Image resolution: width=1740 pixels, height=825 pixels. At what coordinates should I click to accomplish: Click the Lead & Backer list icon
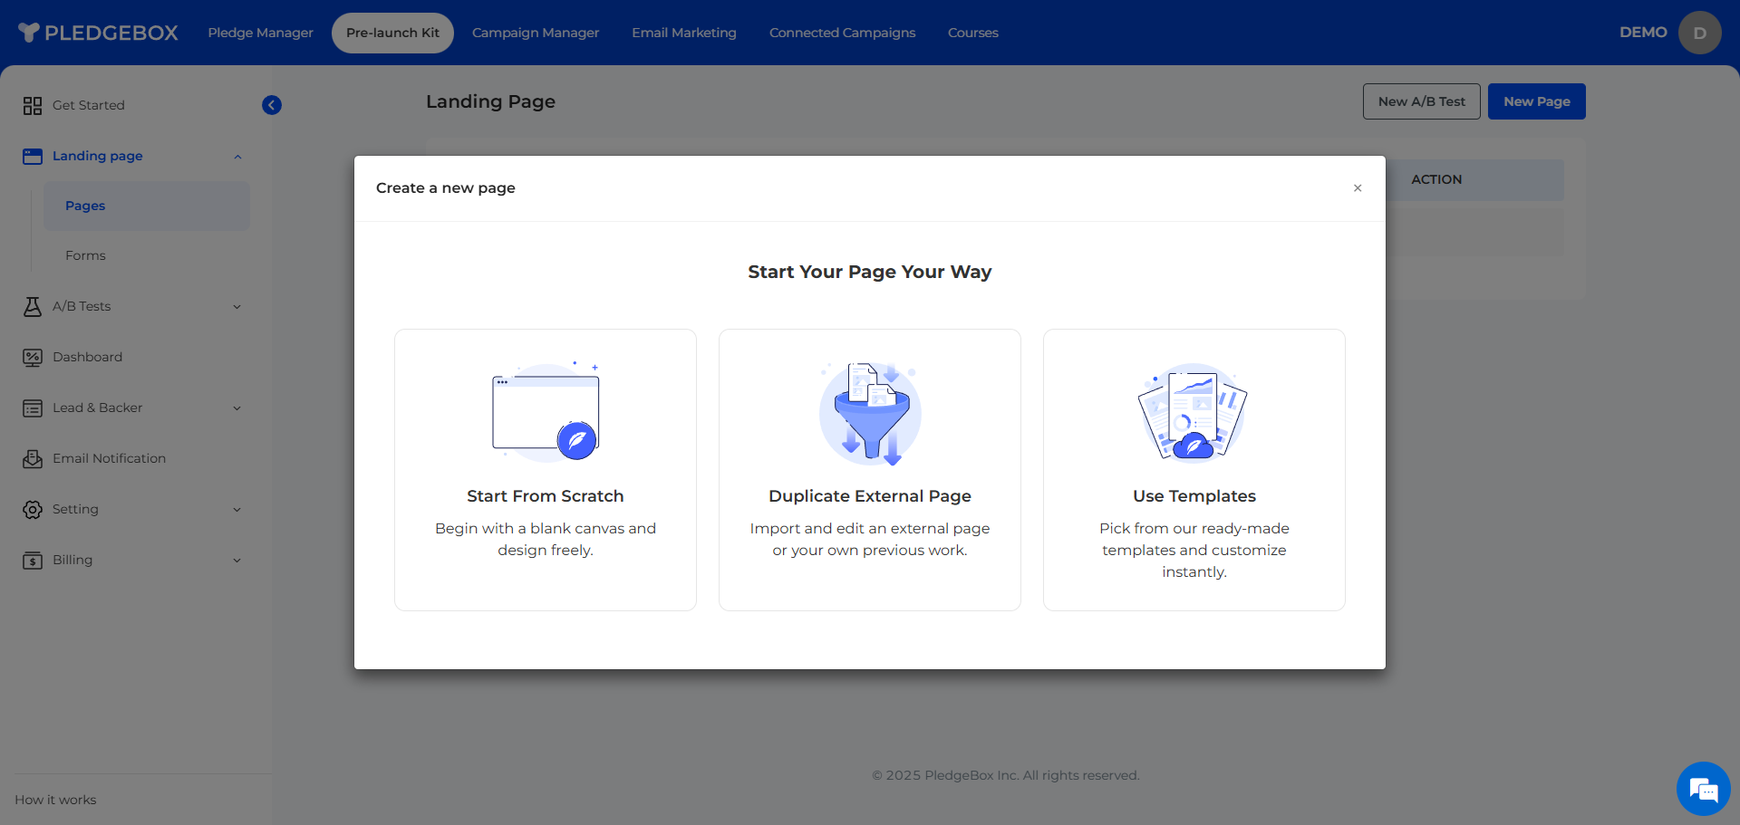pos(33,408)
